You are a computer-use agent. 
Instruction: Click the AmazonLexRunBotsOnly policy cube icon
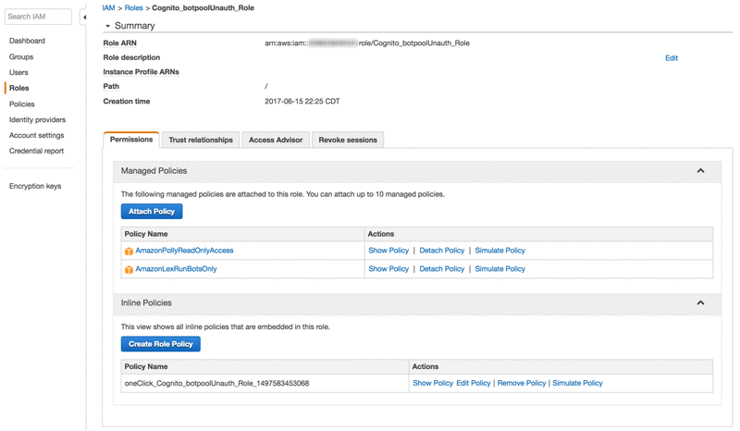pyautogui.click(x=129, y=269)
